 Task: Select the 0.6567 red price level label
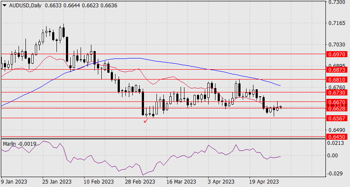[x=337, y=118]
